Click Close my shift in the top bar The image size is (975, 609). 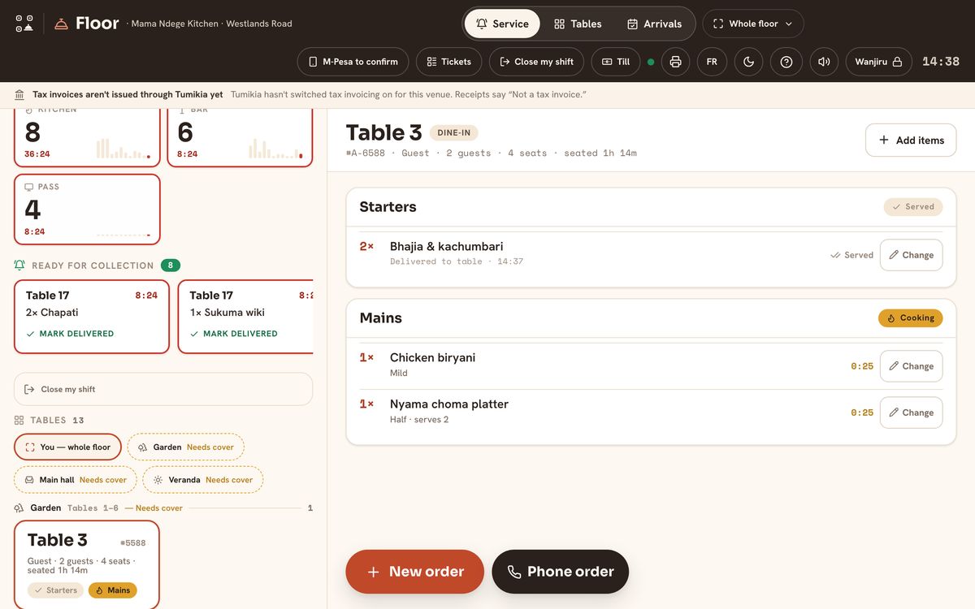[x=536, y=62]
